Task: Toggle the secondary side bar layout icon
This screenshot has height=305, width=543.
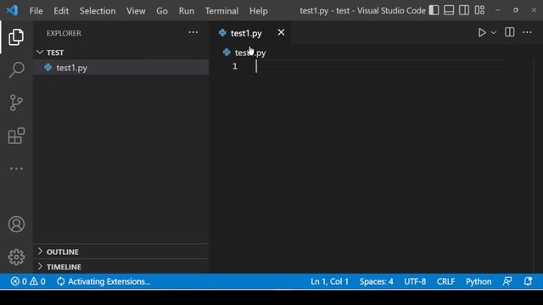Action: (x=464, y=10)
